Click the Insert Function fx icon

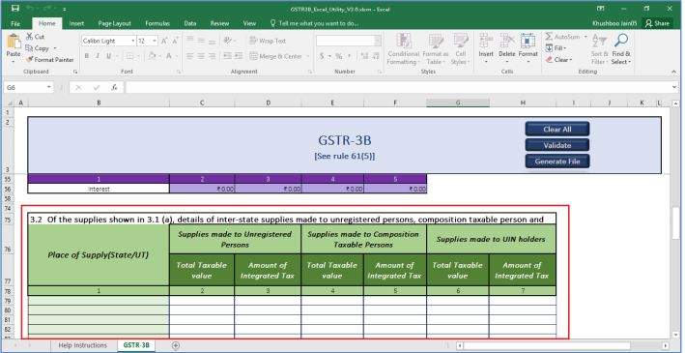click(114, 87)
